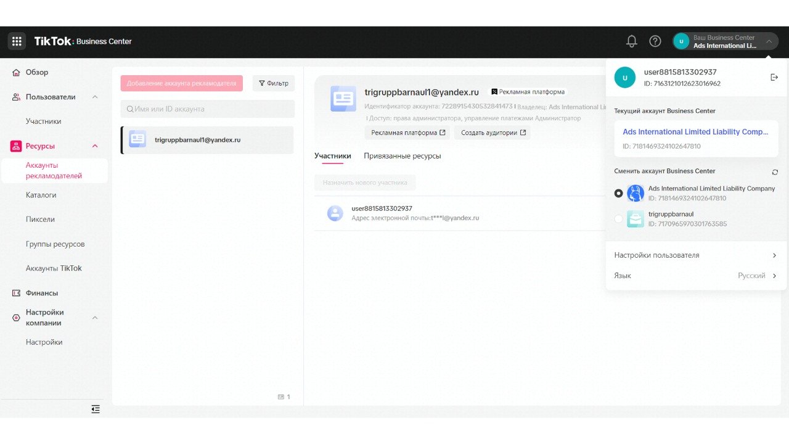The width and height of the screenshot is (789, 444).
Task: Collapse the Настройки компании section chevron
Action: pyautogui.click(x=95, y=318)
